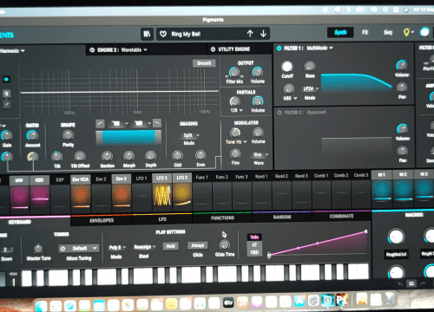Open sound design tips lightbulb

[x=406, y=32]
